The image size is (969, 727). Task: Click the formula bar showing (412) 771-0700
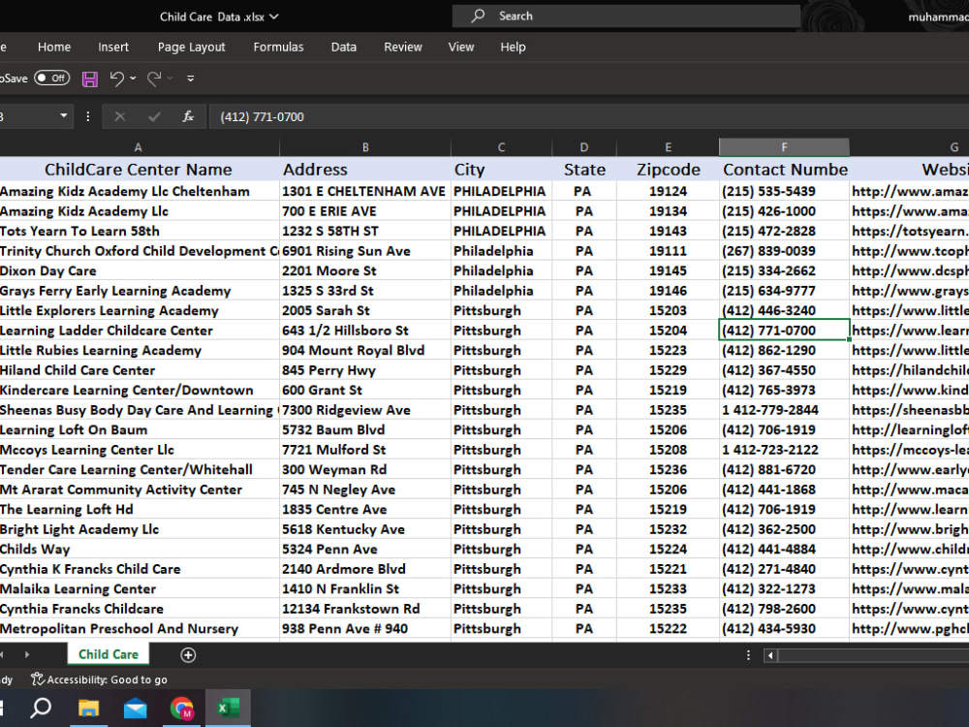pyautogui.click(x=589, y=117)
